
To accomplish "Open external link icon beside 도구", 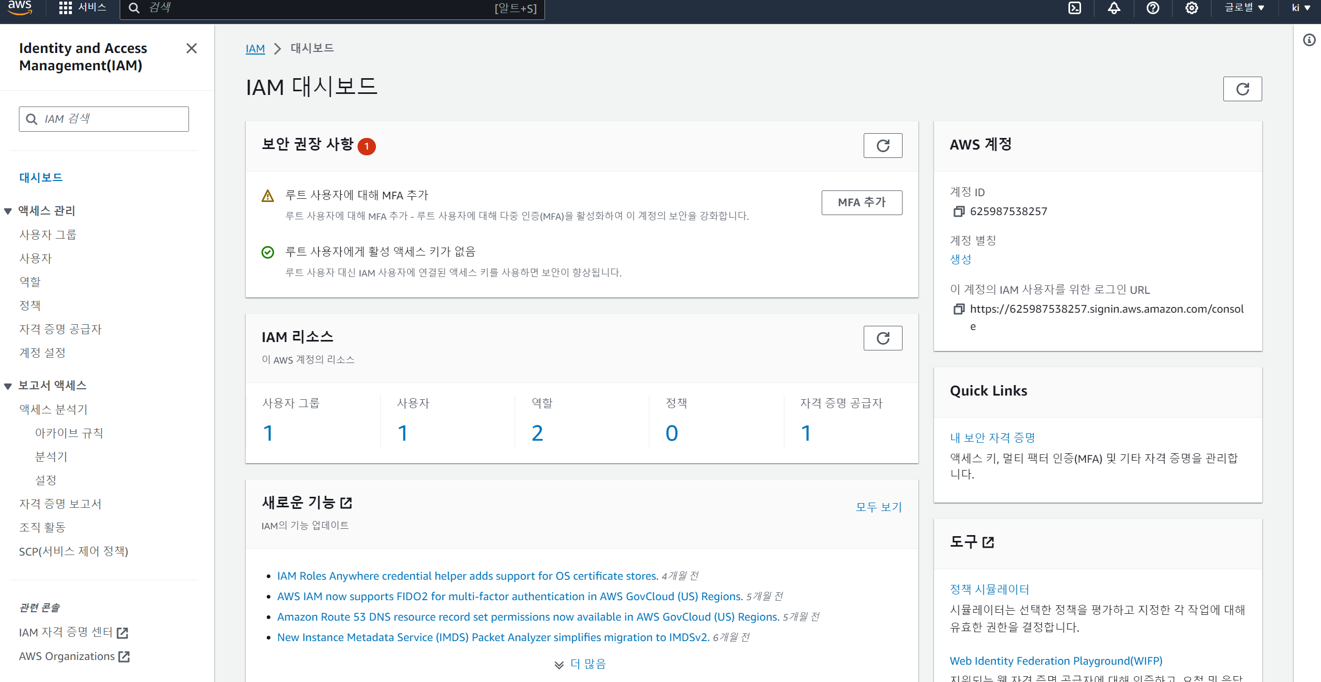I will [988, 542].
